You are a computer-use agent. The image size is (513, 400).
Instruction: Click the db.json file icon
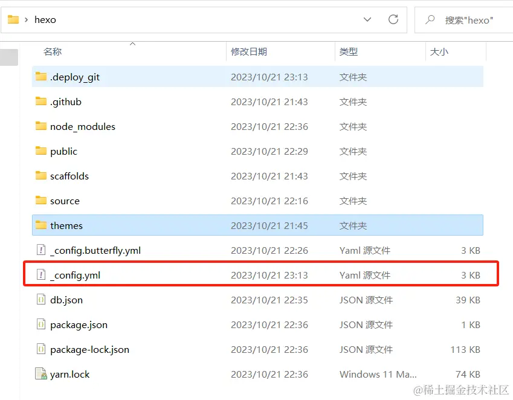point(41,300)
